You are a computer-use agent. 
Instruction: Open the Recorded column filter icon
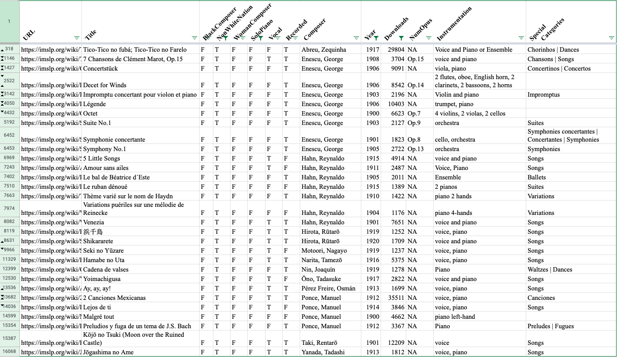(x=296, y=39)
